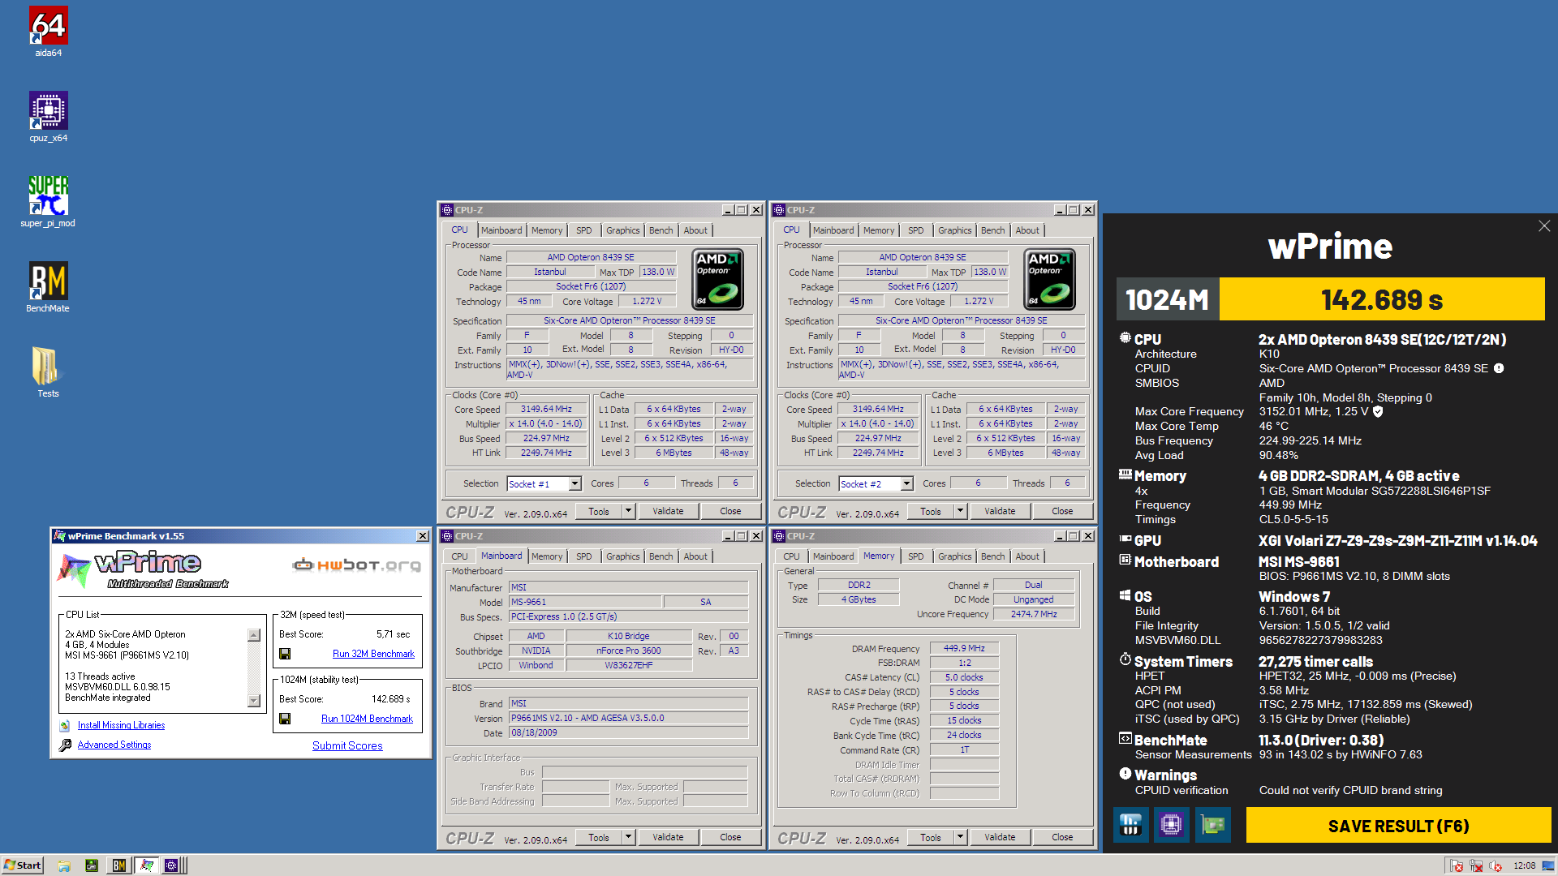Screen dimensions: 1558x876
Task: Click the CPU List scrollbar down arrow in wPrime
Action: [254, 701]
